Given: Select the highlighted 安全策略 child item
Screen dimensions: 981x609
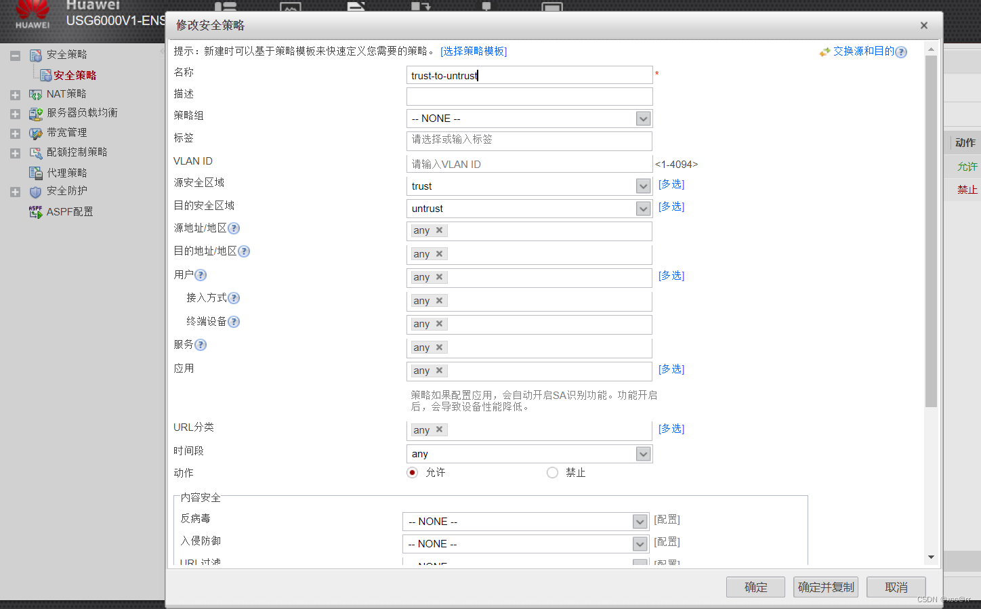Looking at the screenshot, I should 75,75.
